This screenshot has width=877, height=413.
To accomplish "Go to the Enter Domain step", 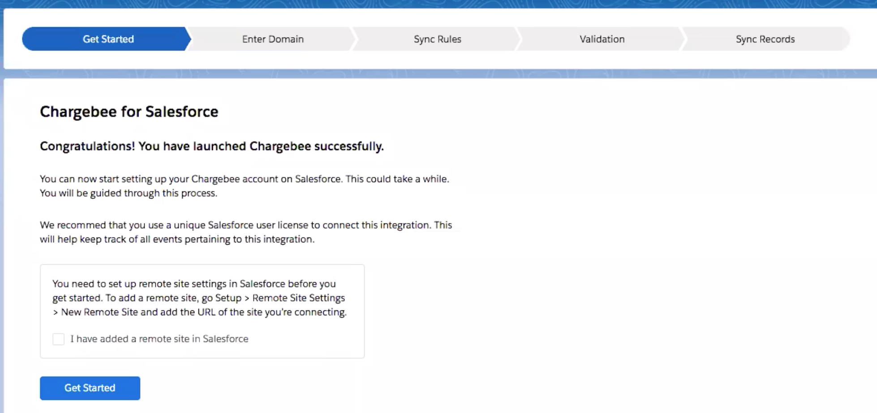I will pyautogui.click(x=272, y=39).
